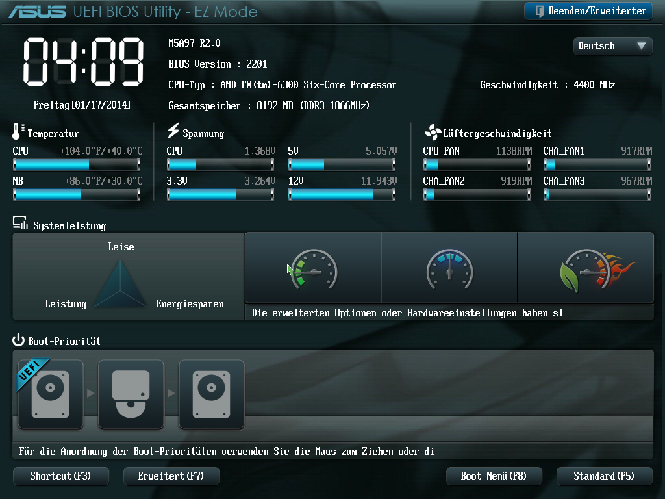Click the date Freitag[01/17/2014]
Viewport: 665px width, 499px height.
click(x=82, y=105)
